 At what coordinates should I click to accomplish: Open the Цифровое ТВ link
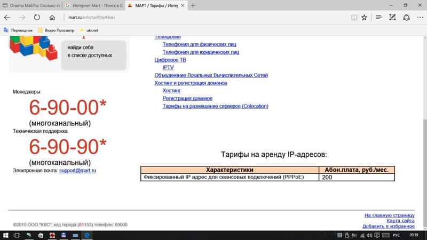pyautogui.click(x=170, y=60)
